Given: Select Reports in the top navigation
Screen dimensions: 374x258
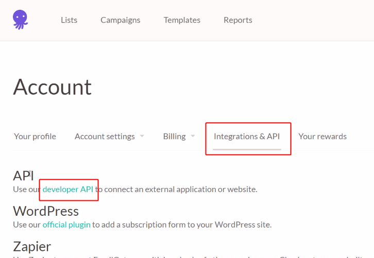Looking at the screenshot, I should point(238,20).
